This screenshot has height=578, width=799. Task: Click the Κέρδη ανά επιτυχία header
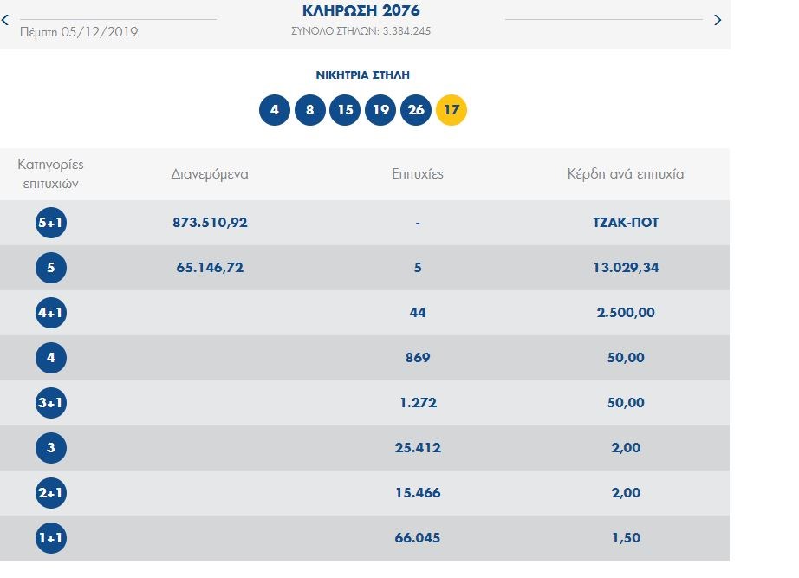click(x=625, y=174)
